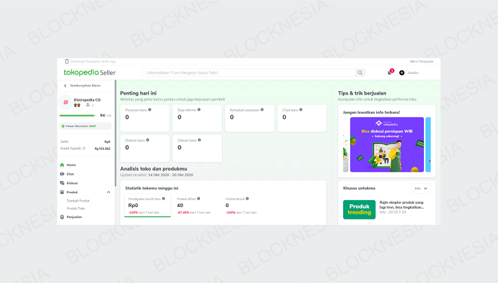Click info icon next to Ulasan baru
The height and width of the screenshot is (283, 498).
tap(199, 139)
